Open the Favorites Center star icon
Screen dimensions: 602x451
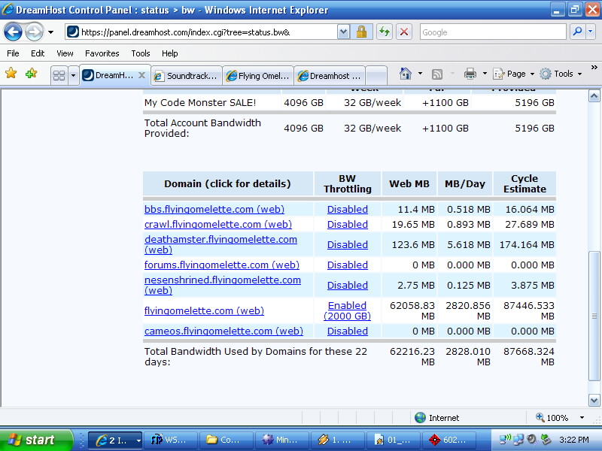tap(11, 73)
